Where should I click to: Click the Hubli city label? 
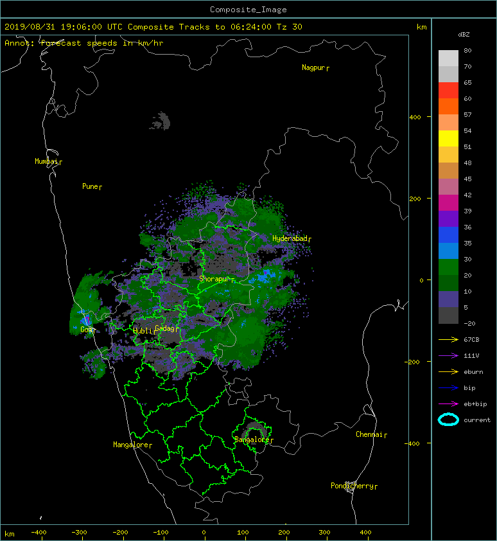pos(143,331)
